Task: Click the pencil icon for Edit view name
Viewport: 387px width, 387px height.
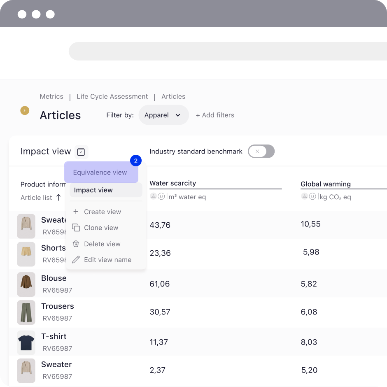Action: [76, 260]
